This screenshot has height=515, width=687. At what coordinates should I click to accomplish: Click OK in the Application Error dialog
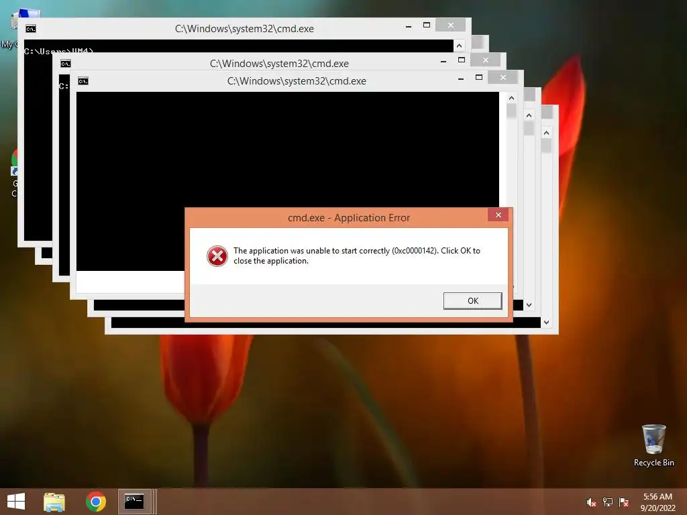[472, 301]
